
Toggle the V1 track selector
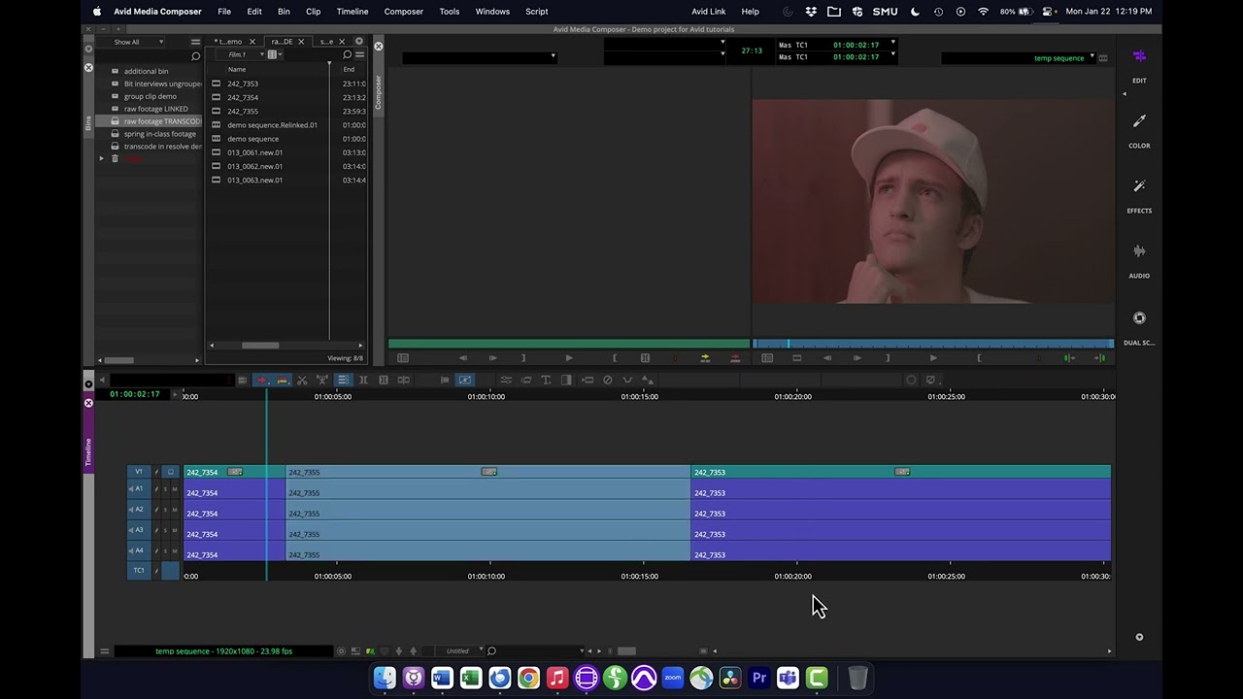pos(139,472)
